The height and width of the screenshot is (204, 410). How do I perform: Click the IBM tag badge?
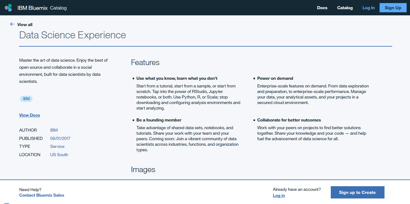pos(26,99)
